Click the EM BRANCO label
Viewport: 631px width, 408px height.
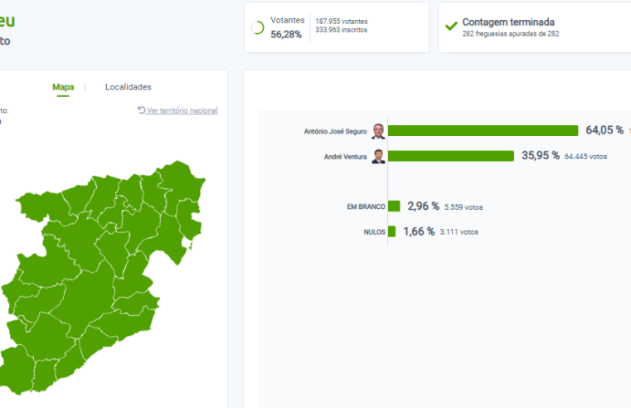tap(366, 206)
